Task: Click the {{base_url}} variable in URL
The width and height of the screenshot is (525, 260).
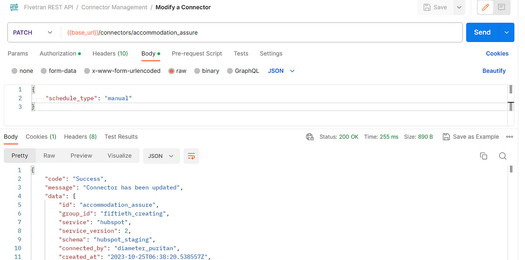Action: click(x=83, y=33)
